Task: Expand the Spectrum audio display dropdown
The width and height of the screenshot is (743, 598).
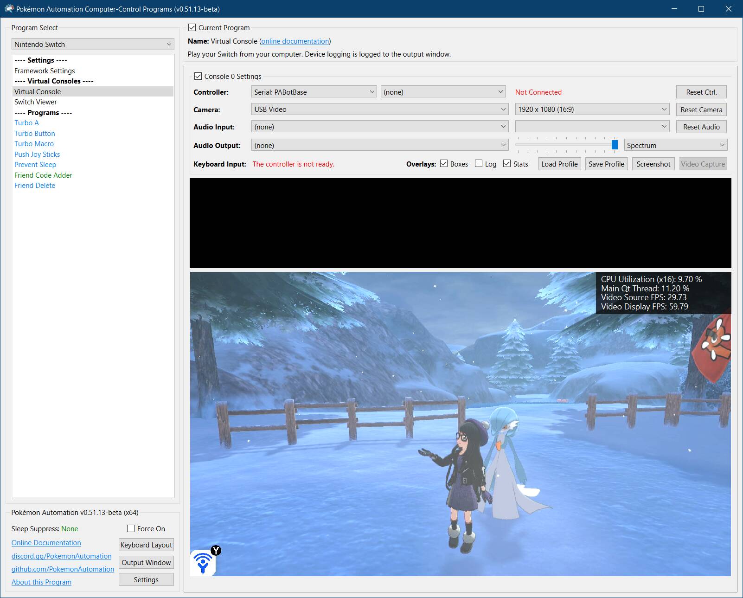Action: point(675,145)
